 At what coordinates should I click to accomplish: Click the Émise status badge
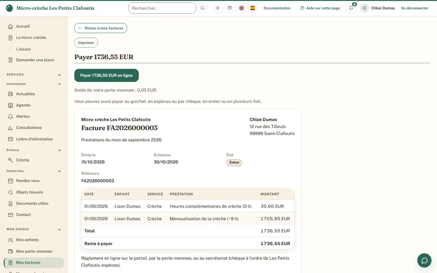click(x=234, y=162)
